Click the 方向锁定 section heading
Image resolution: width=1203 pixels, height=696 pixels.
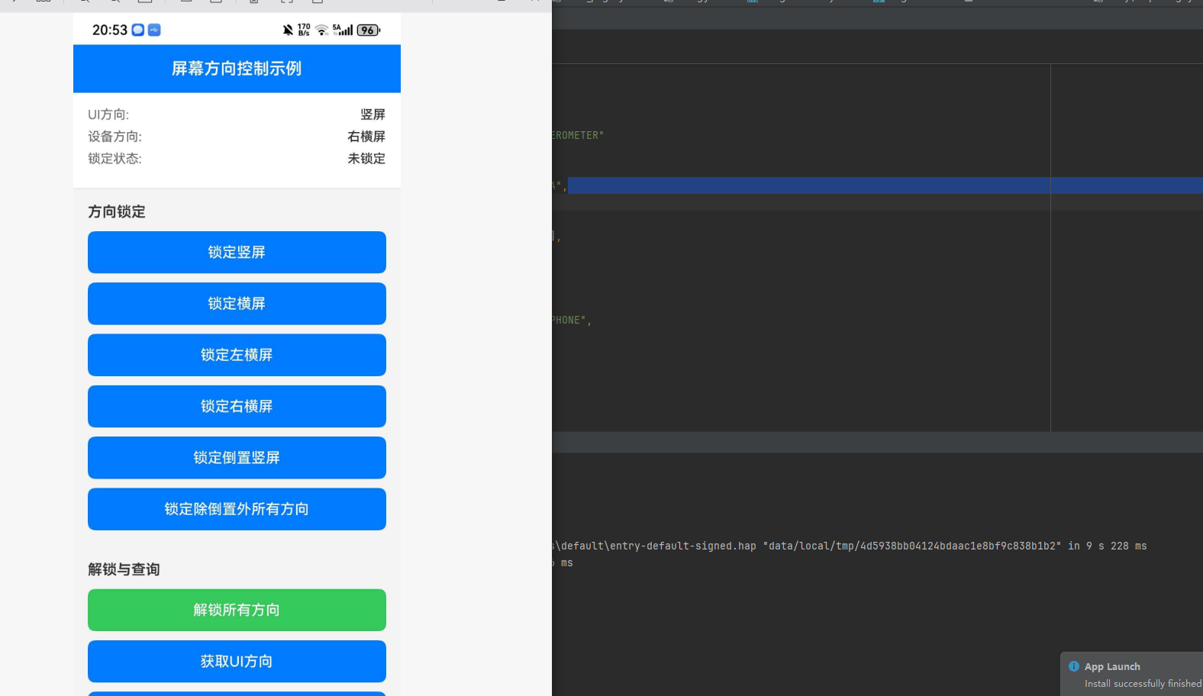tap(117, 211)
